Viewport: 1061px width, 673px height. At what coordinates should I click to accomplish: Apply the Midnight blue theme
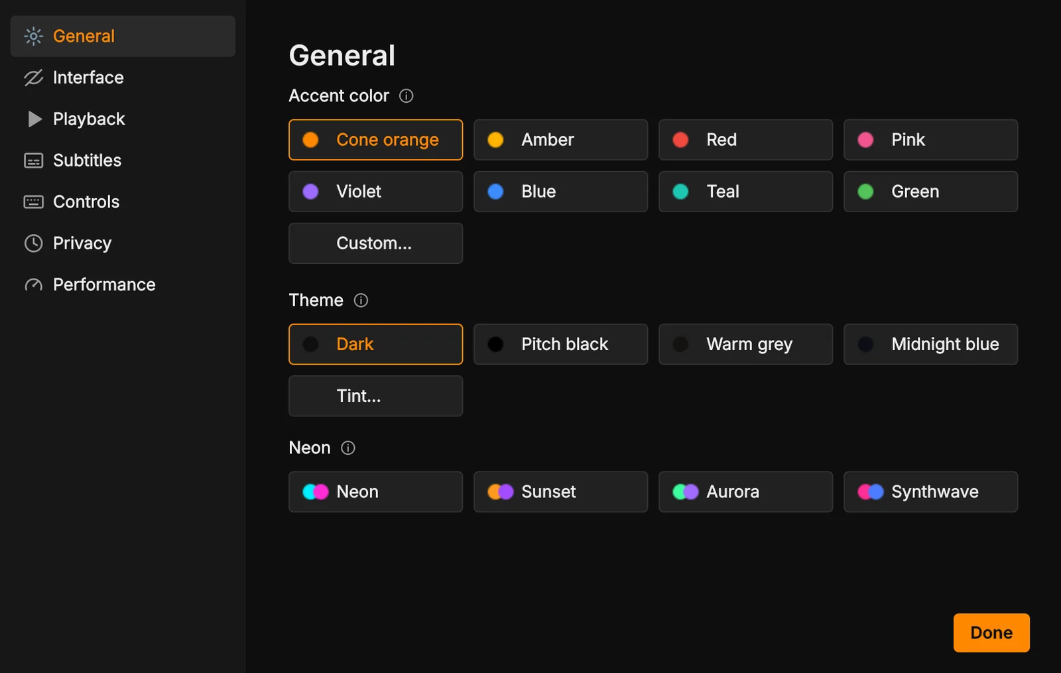tap(931, 344)
